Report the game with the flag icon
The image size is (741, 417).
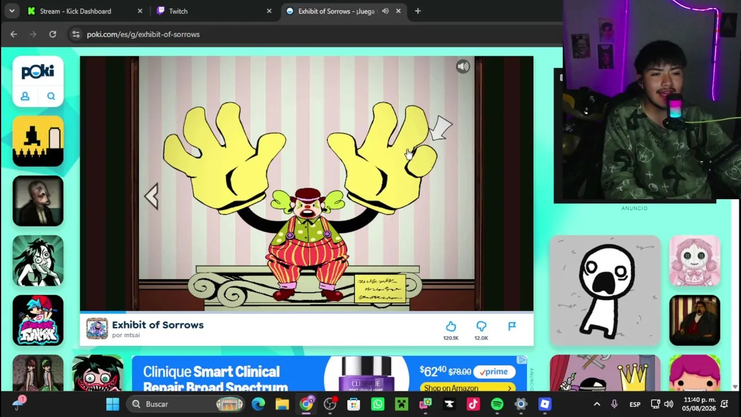click(512, 327)
